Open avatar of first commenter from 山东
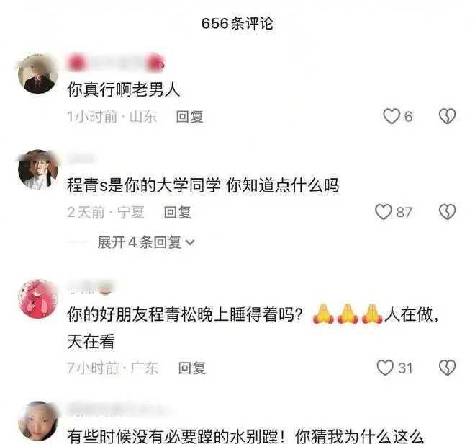Image resolution: width=475 pixels, height=447 pixels. (38, 74)
